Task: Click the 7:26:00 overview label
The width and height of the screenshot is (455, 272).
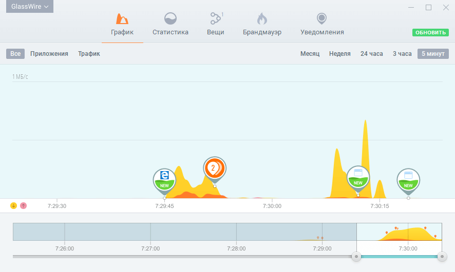Action: [64, 248]
